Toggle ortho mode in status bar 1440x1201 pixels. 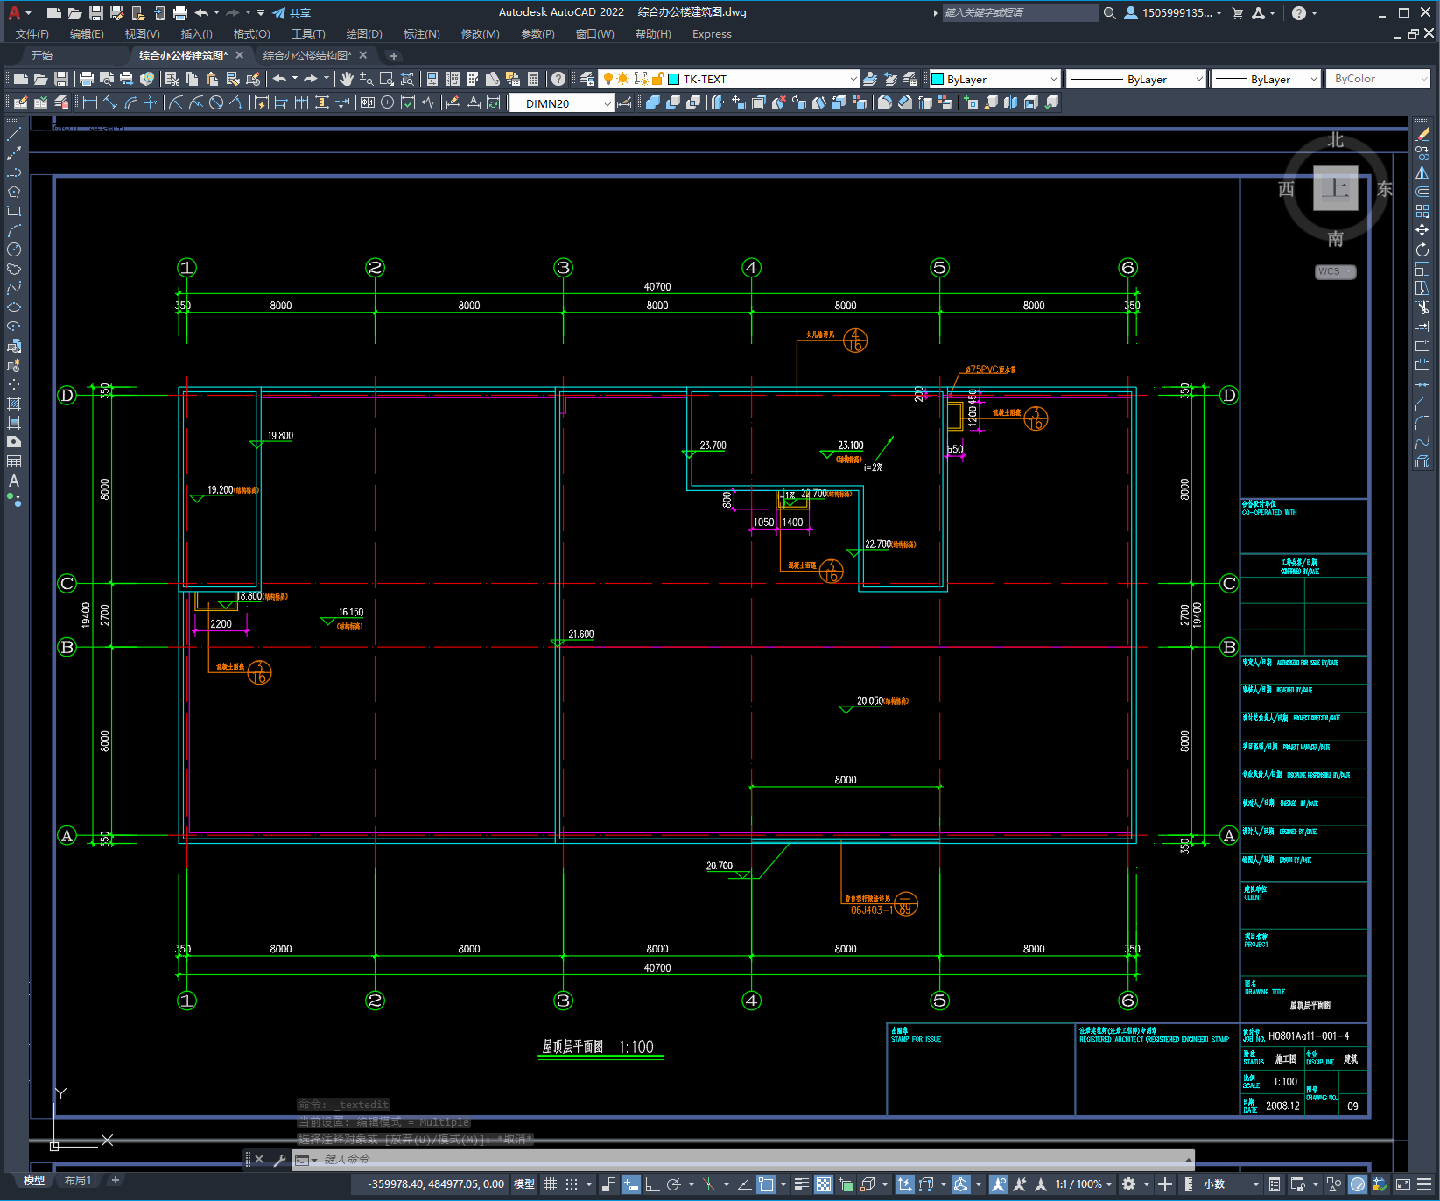point(652,1184)
